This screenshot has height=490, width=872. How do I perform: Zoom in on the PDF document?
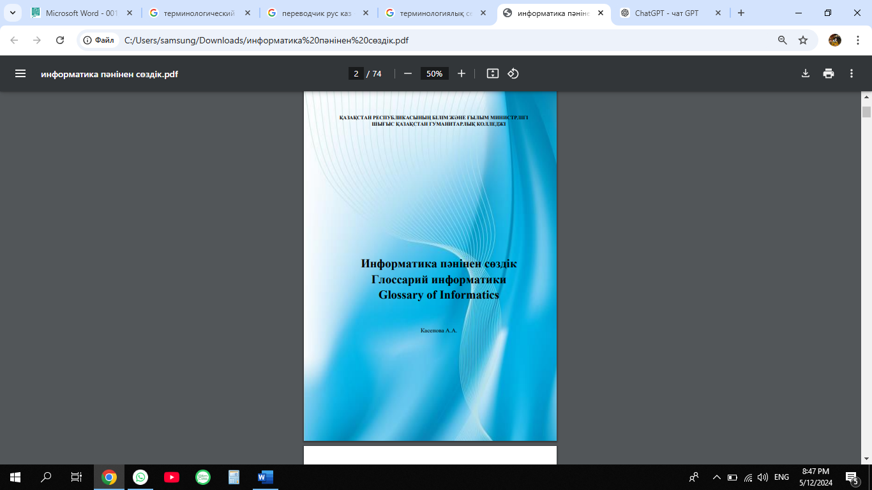(x=462, y=73)
